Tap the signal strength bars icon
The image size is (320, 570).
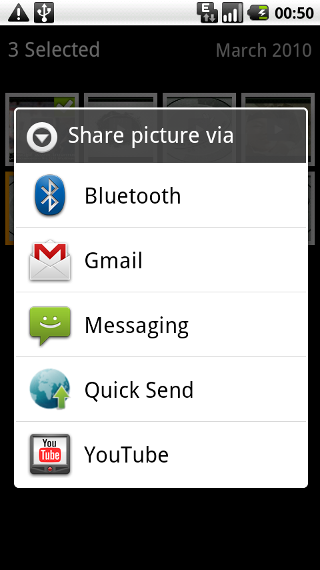tap(233, 13)
